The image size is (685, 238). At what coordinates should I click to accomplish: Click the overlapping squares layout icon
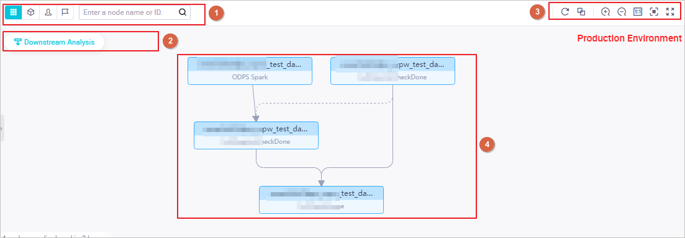point(581,12)
